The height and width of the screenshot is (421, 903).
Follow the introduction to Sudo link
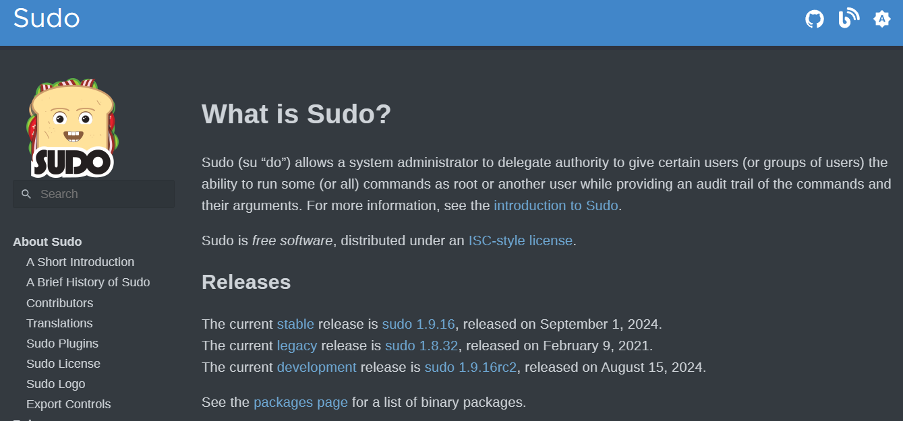(556, 205)
